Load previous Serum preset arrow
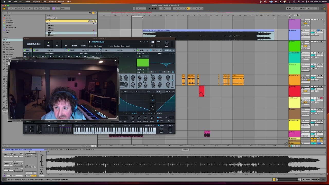 click(144, 42)
